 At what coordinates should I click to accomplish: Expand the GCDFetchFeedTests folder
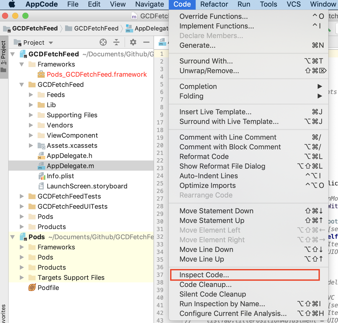22,196
